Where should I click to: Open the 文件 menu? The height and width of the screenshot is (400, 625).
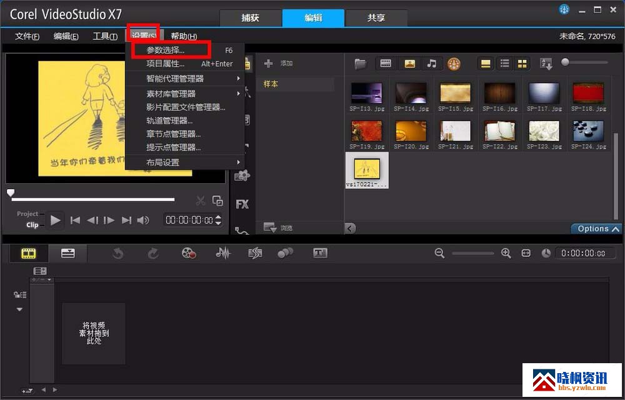(x=27, y=36)
